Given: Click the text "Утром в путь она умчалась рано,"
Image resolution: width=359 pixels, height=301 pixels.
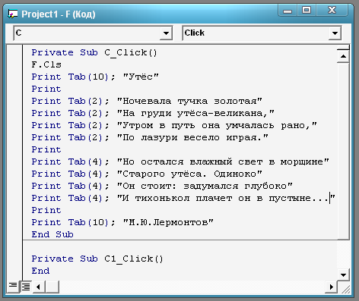Looking at the screenshot, I should (217, 125).
